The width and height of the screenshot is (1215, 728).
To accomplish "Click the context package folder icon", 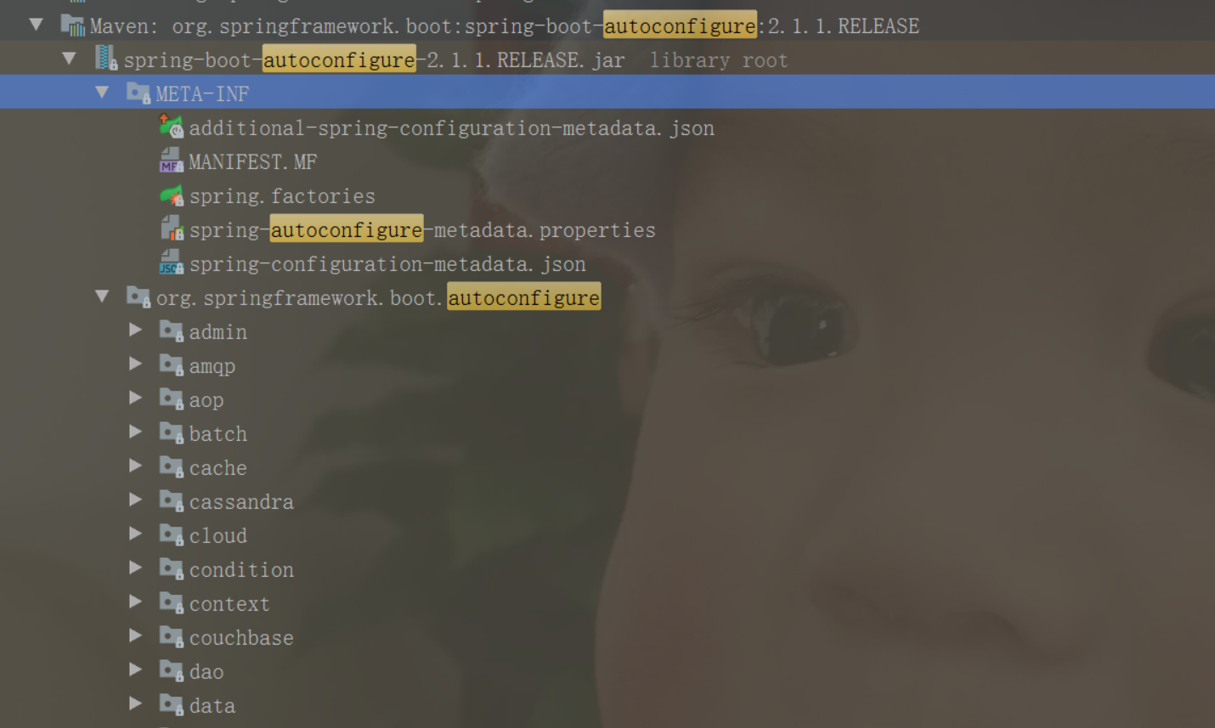I will coord(172,603).
